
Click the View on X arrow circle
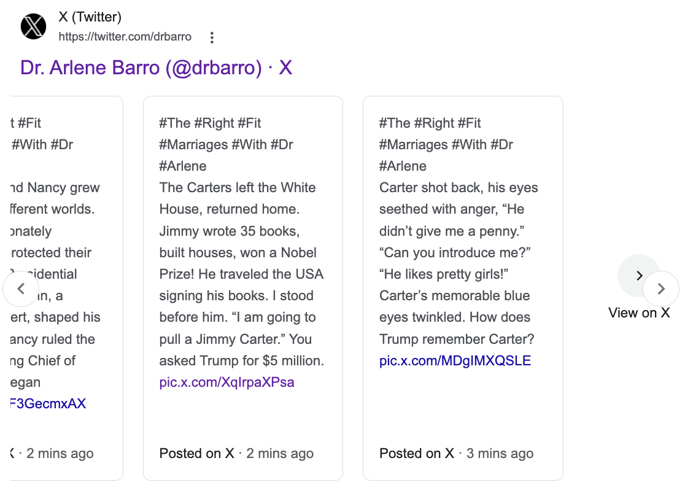(x=639, y=276)
